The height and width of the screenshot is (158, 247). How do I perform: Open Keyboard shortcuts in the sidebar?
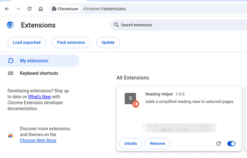(40, 73)
